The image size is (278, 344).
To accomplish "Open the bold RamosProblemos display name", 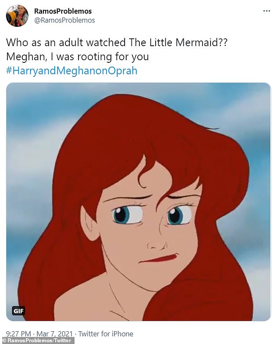I will click(63, 11).
